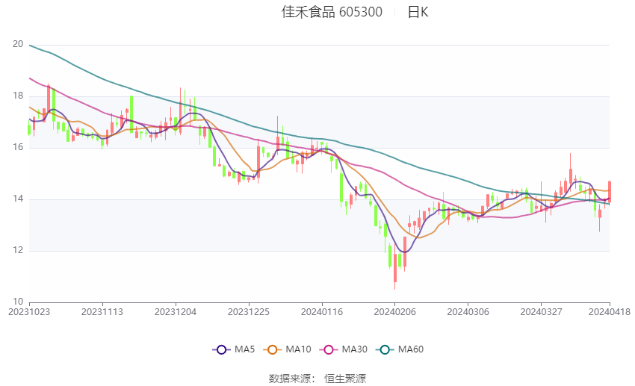Hide the MA10 line via its label
635x386 pixels.
point(298,349)
